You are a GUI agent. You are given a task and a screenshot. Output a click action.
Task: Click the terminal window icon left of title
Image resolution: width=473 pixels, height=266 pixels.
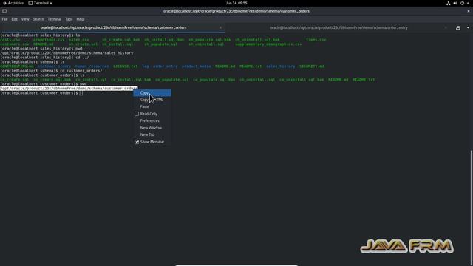(x=4, y=11)
